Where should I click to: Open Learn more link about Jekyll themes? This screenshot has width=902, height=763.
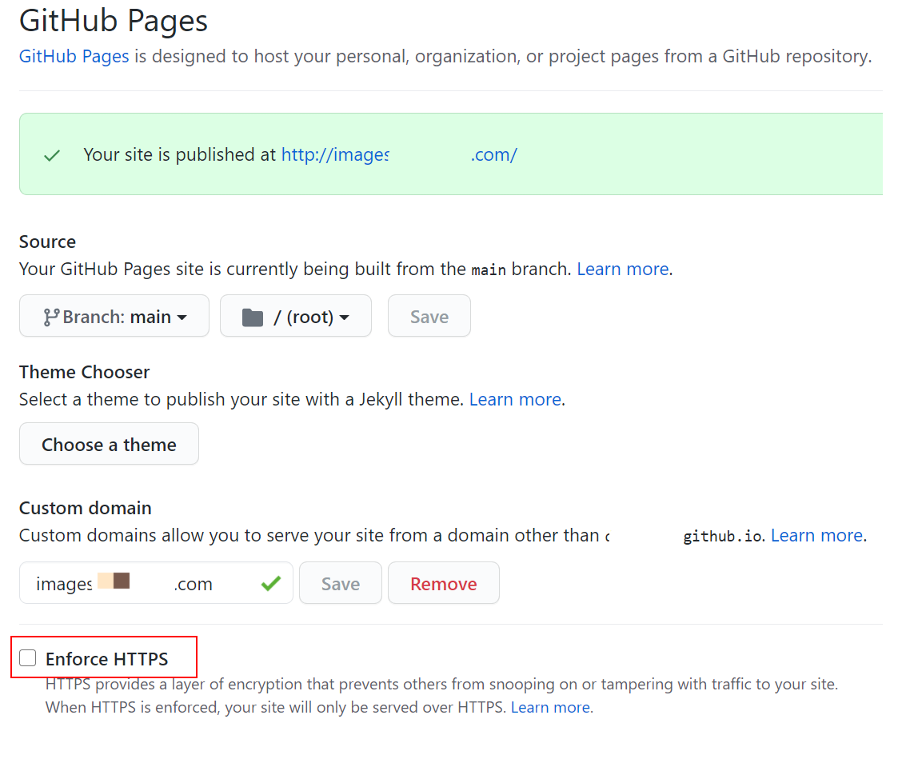tap(516, 399)
